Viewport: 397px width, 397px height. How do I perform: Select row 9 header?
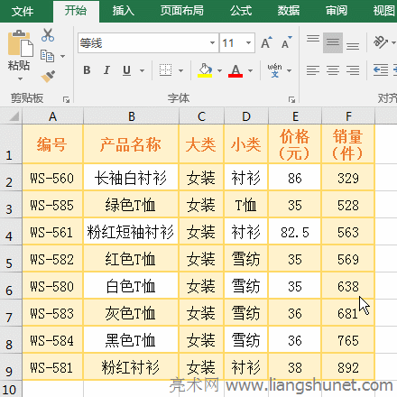11,367
